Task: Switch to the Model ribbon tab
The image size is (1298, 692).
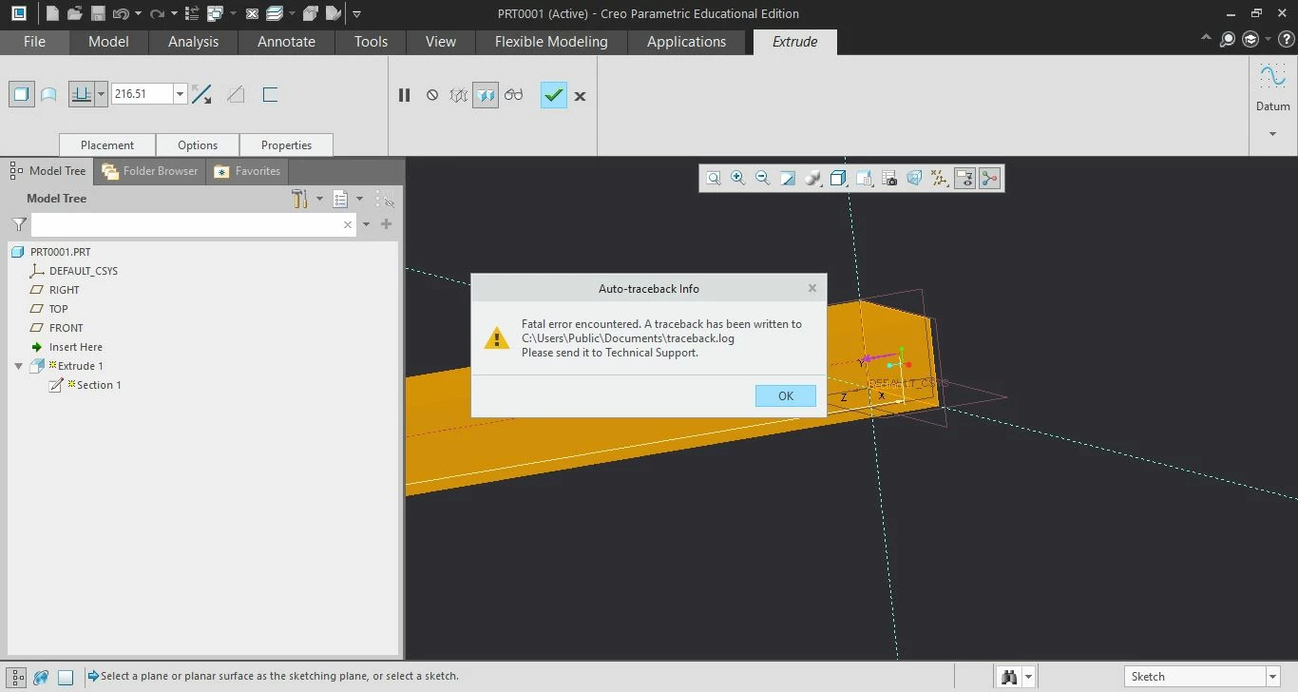Action: 108,42
